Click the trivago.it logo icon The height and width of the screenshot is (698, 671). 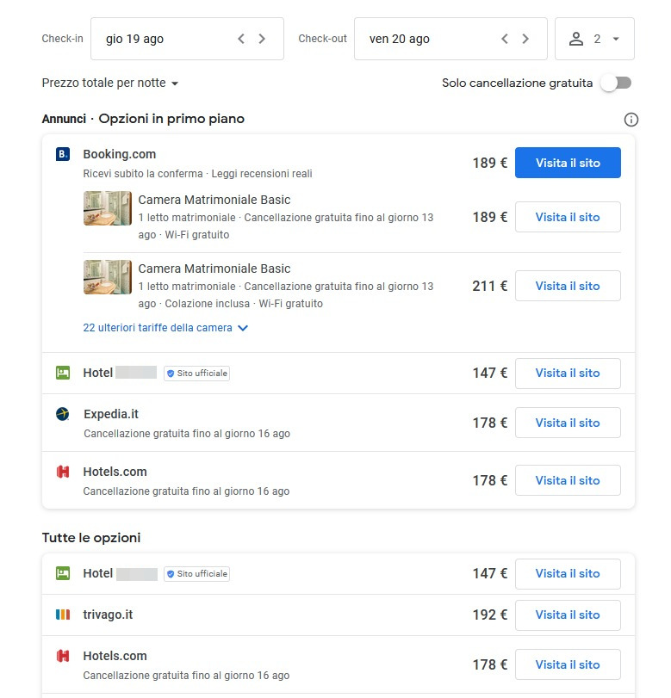click(63, 615)
